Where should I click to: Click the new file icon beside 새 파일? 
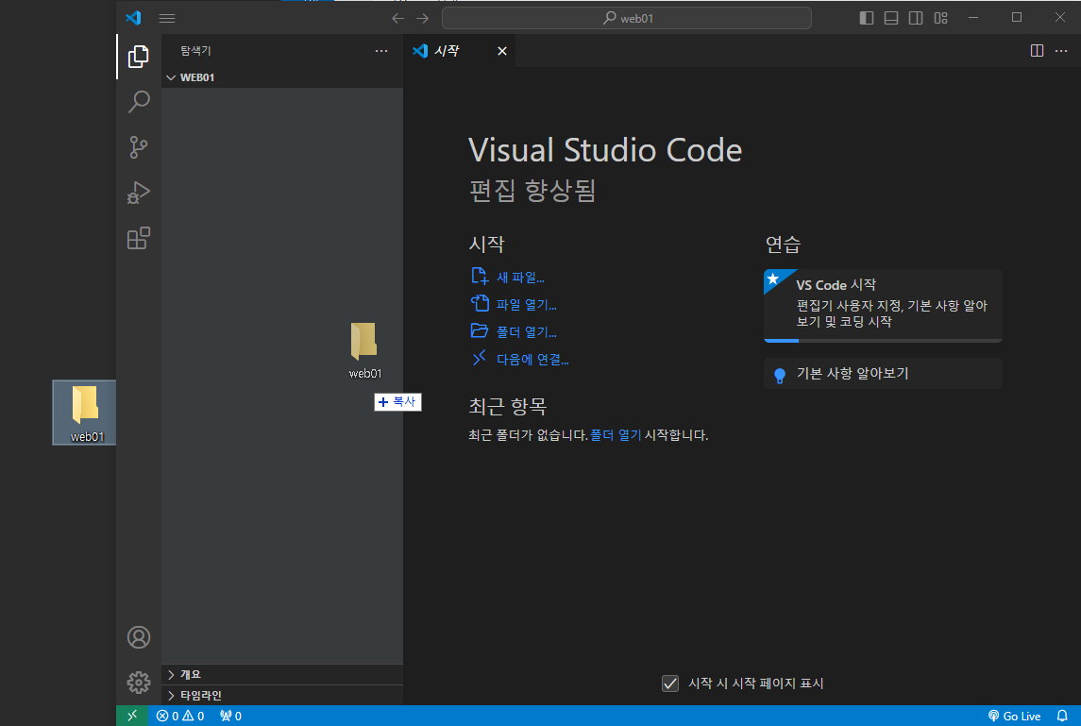[480, 277]
